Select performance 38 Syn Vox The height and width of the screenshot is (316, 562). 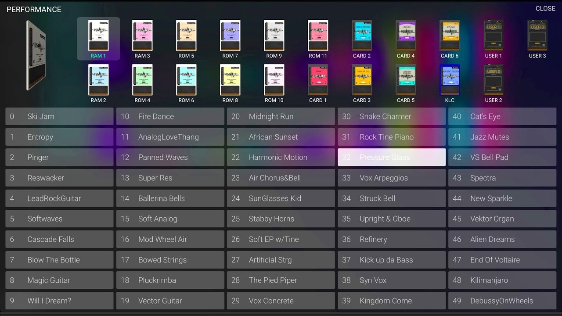(x=392, y=280)
